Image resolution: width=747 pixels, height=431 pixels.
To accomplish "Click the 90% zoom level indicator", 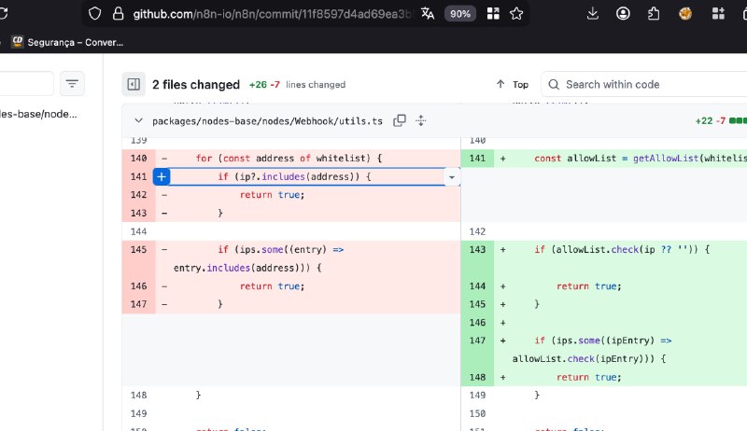I will [x=459, y=13].
